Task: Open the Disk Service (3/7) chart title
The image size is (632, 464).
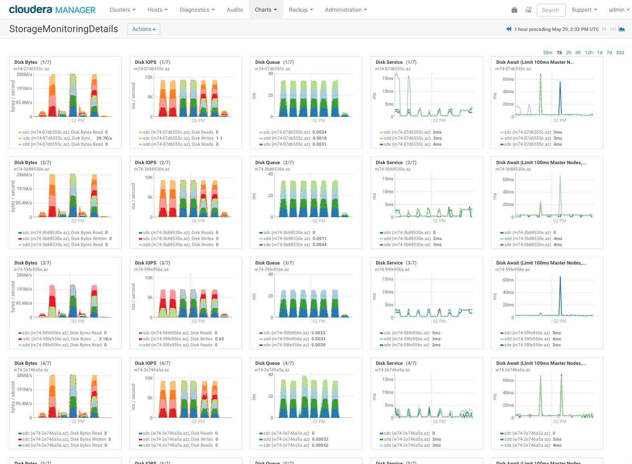Action: point(389,263)
